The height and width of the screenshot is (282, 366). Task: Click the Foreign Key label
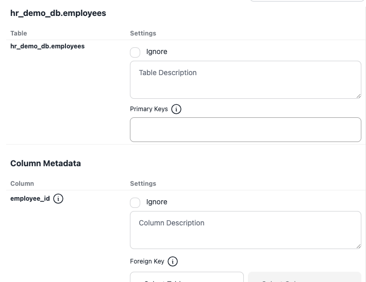pyautogui.click(x=147, y=261)
